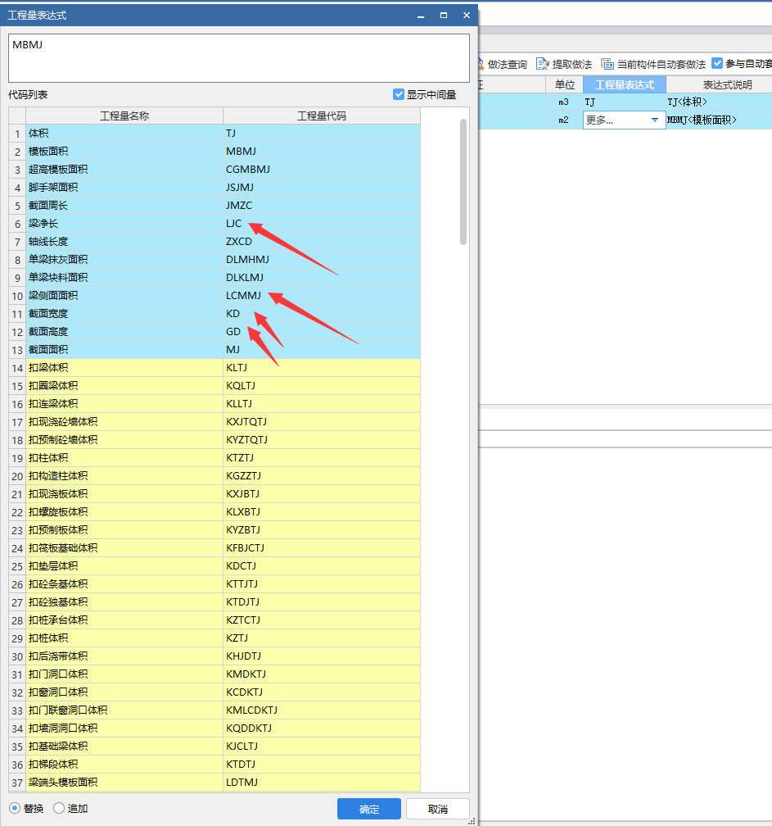Select the 扣砼条基体积 row
The image size is (772, 826).
[223, 583]
